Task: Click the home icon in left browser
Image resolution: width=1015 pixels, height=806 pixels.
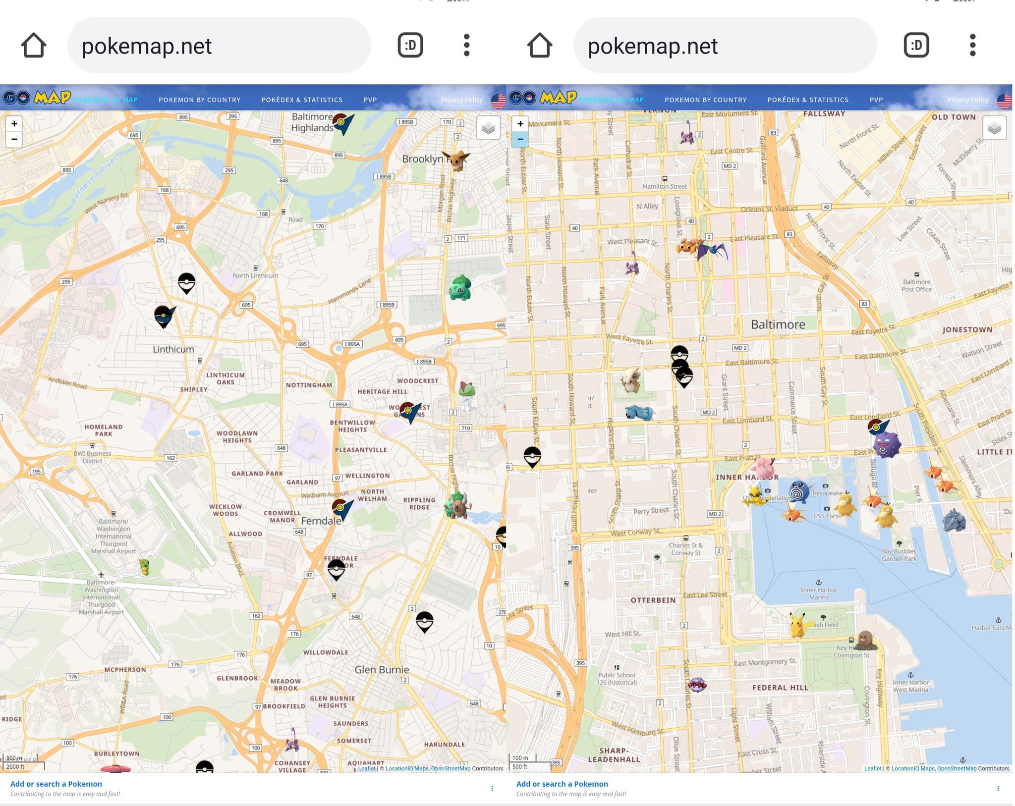Action: coord(34,46)
